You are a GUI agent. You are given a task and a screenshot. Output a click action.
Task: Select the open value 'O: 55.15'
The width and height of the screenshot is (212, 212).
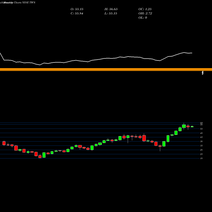[77, 9]
